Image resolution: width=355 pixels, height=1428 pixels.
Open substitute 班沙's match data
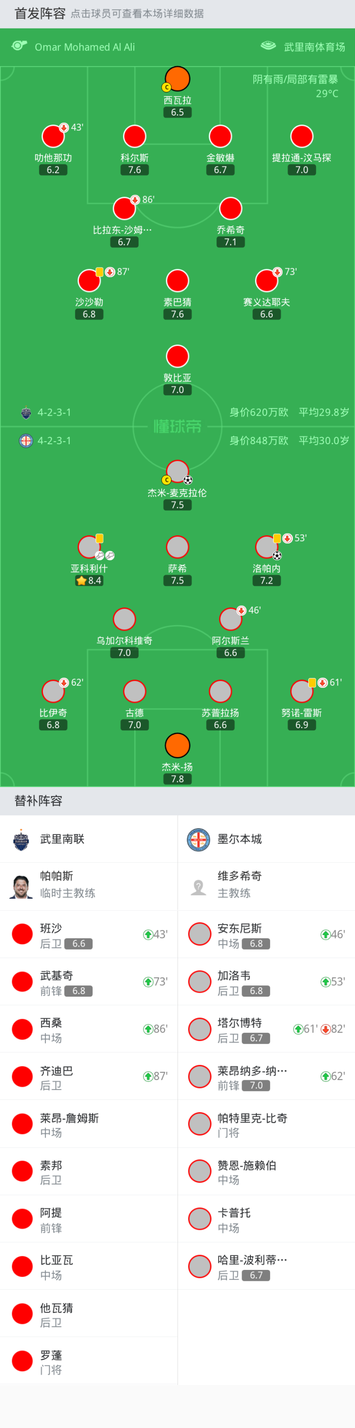(x=88, y=935)
